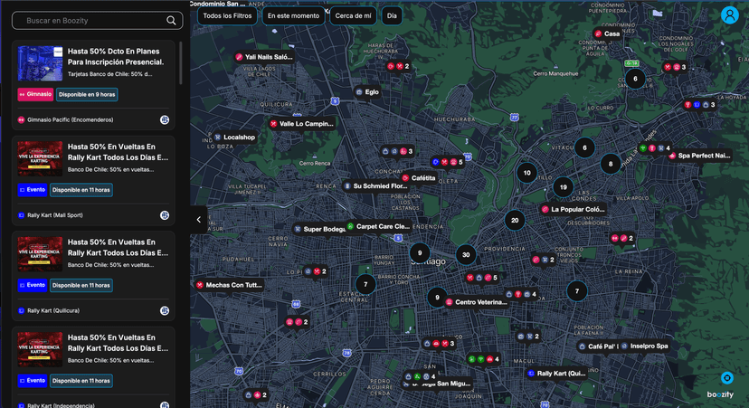Select the Evento tag on Rally Kart Mall Sport
The height and width of the screenshot is (408, 749).
[x=32, y=190]
